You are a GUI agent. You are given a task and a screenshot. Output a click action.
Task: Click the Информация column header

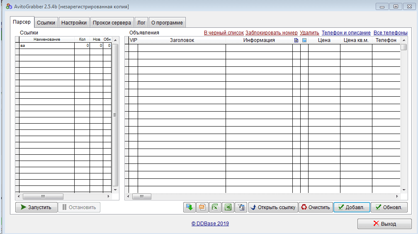[259, 40]
